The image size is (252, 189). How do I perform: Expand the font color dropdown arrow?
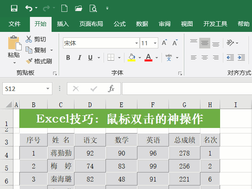click(157, 57)
